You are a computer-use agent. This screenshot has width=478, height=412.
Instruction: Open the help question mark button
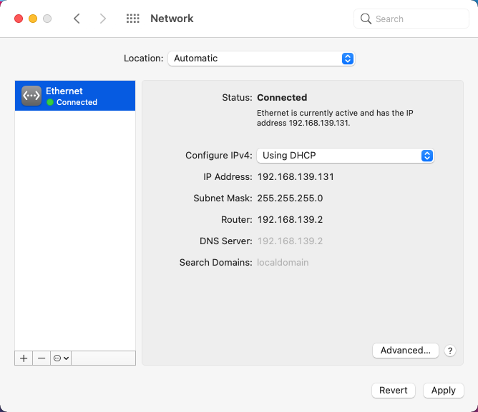450,351
